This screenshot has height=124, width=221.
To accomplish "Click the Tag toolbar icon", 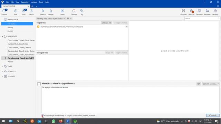I will point(82,12).
